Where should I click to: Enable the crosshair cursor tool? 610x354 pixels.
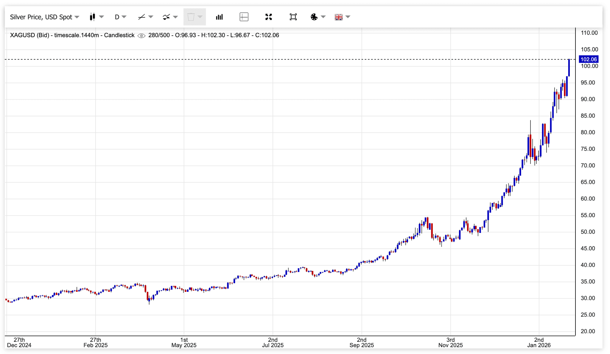coord(244,17)
